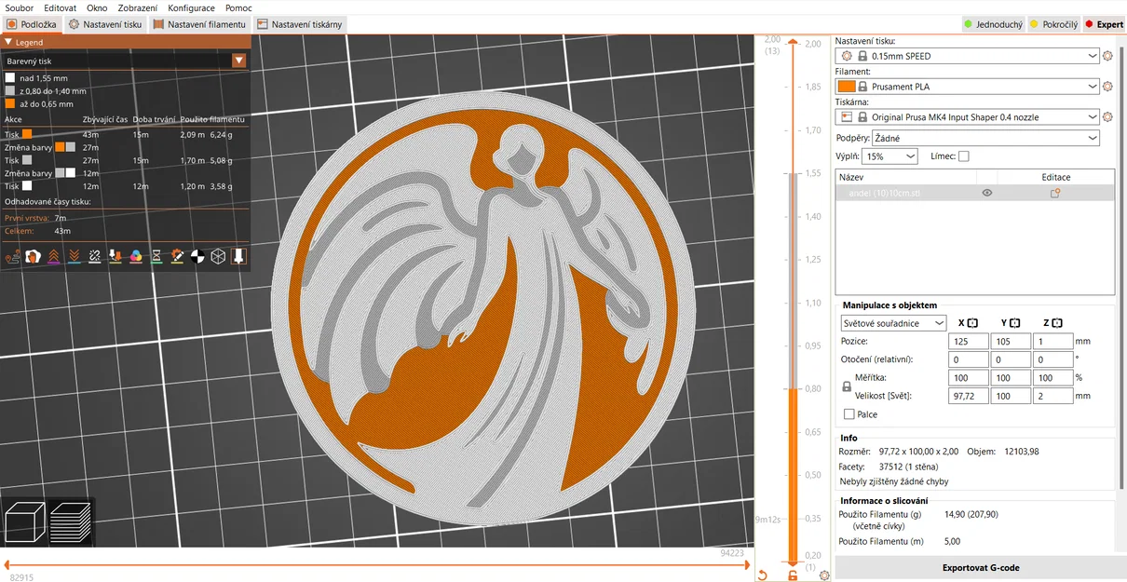Click Velikost Z size field value 2
This screenshot has width=1127, height=582.
point(1052,396)
